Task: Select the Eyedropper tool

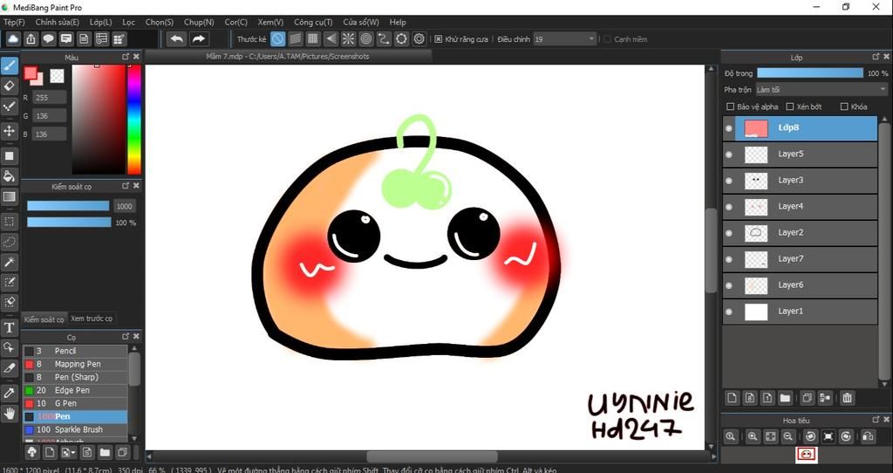Action: (x=9, y=392)
